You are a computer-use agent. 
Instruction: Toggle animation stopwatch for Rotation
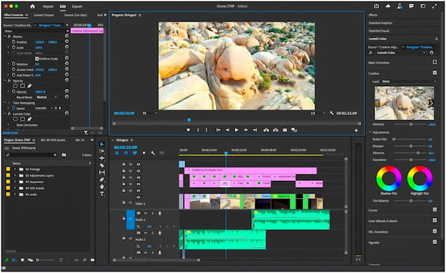(x=13, y=64)
